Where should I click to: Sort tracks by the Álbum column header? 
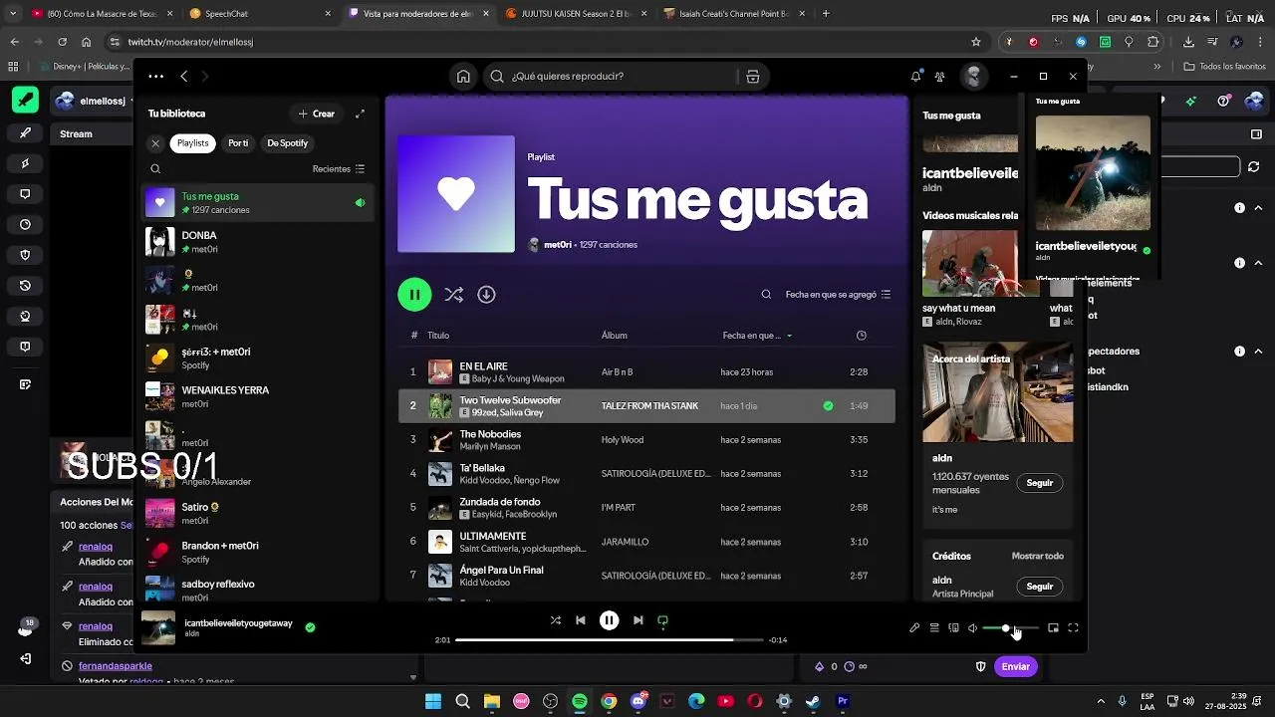(614, 336)
